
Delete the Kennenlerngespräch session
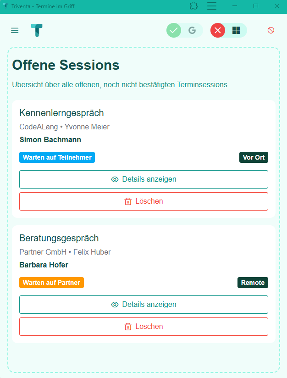coord(143,201)
